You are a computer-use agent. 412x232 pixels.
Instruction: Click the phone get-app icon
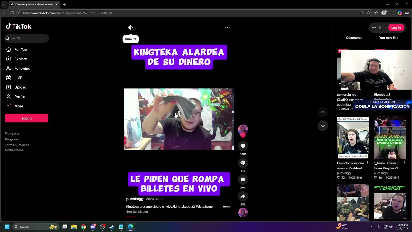[381, 27]
